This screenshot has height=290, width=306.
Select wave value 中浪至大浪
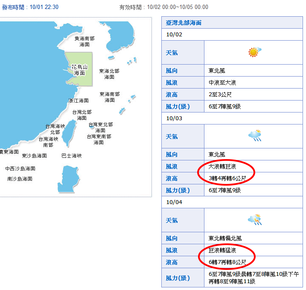[x=222, y=83]
